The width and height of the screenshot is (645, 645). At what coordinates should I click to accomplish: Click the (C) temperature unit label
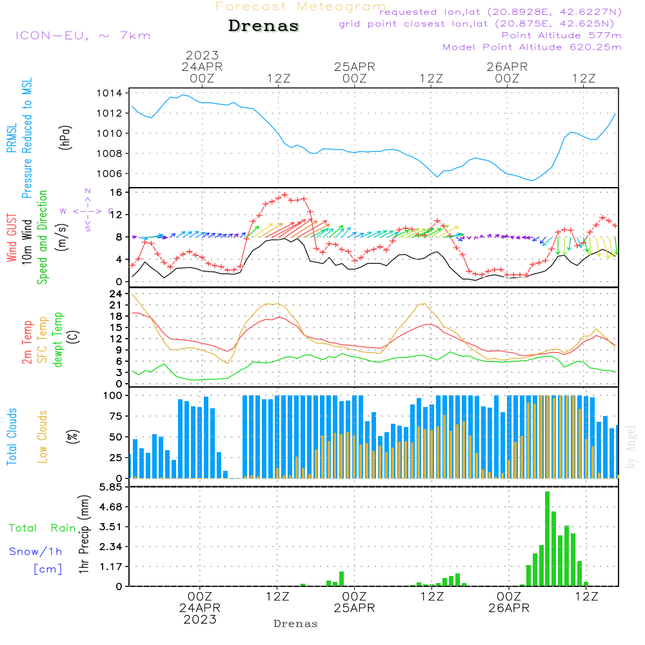coord(74,337)
